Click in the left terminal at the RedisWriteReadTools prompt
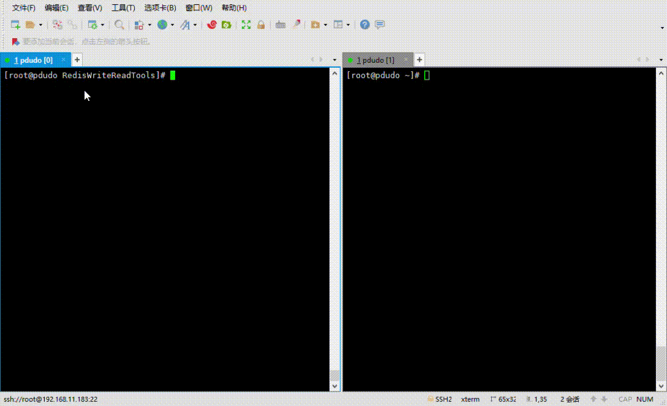The width and height of the screenshot is (667, 406). [x=85, y=76]
